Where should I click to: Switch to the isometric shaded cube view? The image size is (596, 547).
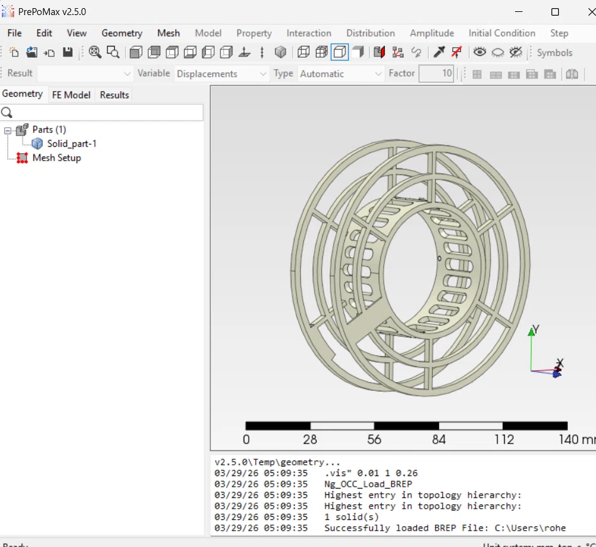coord(281,52)
